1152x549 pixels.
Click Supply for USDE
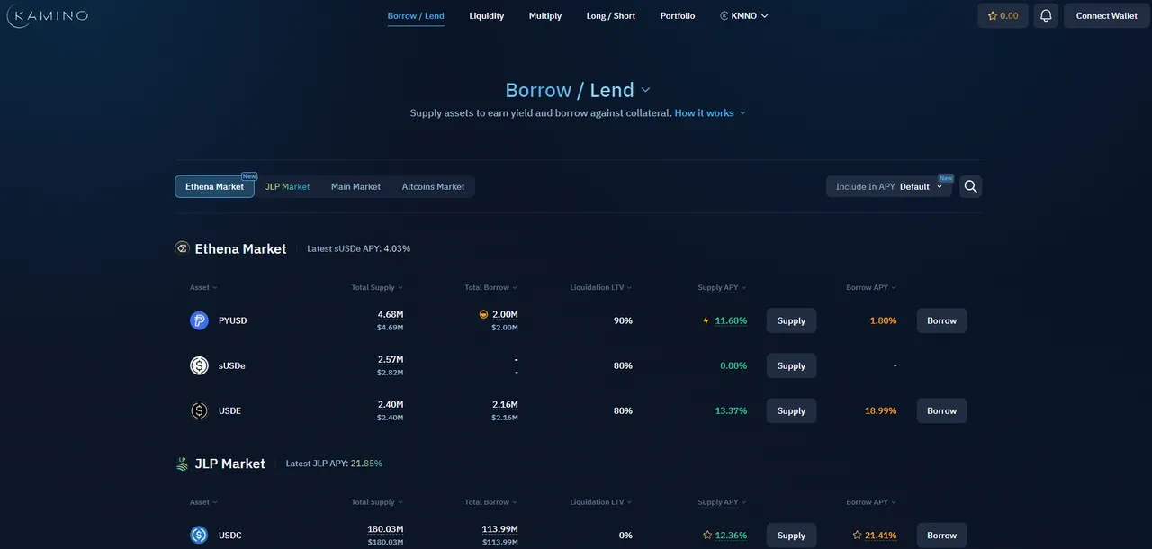(791, 410)
